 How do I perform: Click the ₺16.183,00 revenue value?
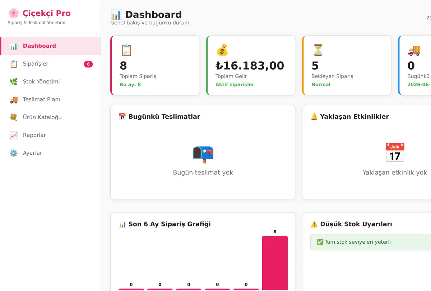click(x=250, y=66)
